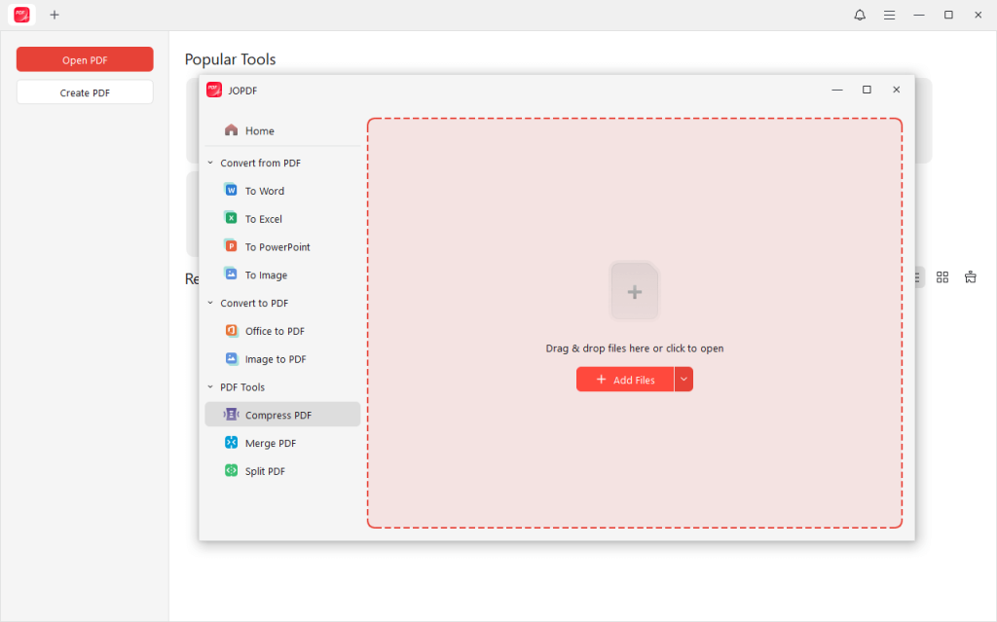Click the plus to open a new tab
Viewport: 997px width, 622px height.
point(54,15)
